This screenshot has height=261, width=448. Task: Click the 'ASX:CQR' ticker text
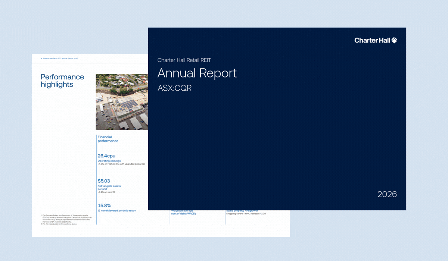click(x=175, y=88)
